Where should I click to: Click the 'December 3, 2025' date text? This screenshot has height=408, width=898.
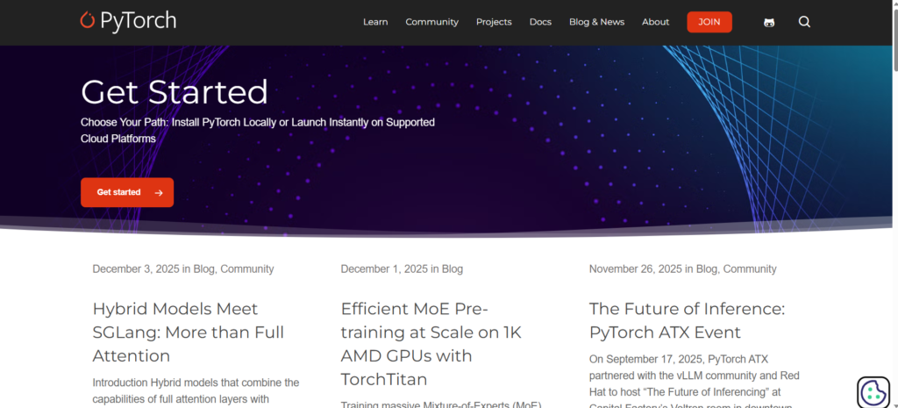pyautogui.click(x=136, y=268)
